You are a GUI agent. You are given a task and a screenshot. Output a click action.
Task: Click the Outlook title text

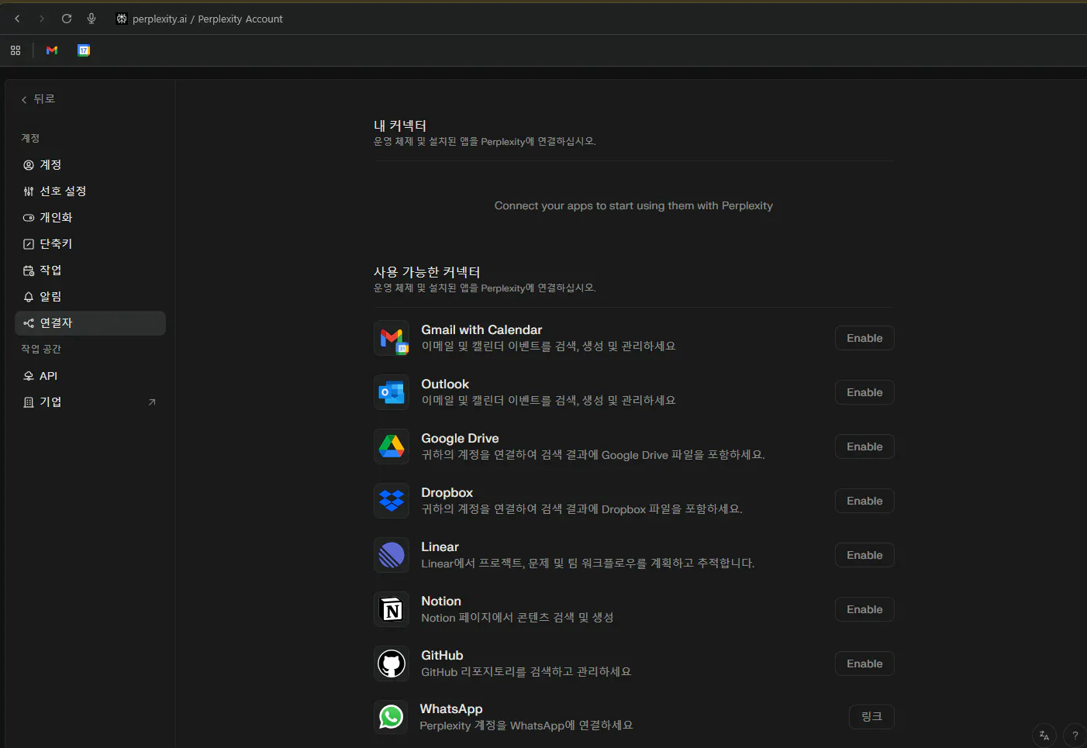(445, 384)
